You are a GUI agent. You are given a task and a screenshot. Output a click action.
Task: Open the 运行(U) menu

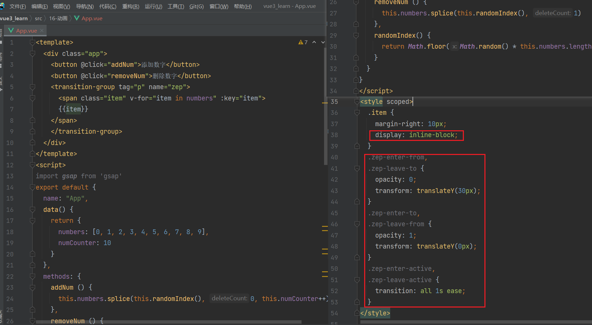(x=153, y=6)
